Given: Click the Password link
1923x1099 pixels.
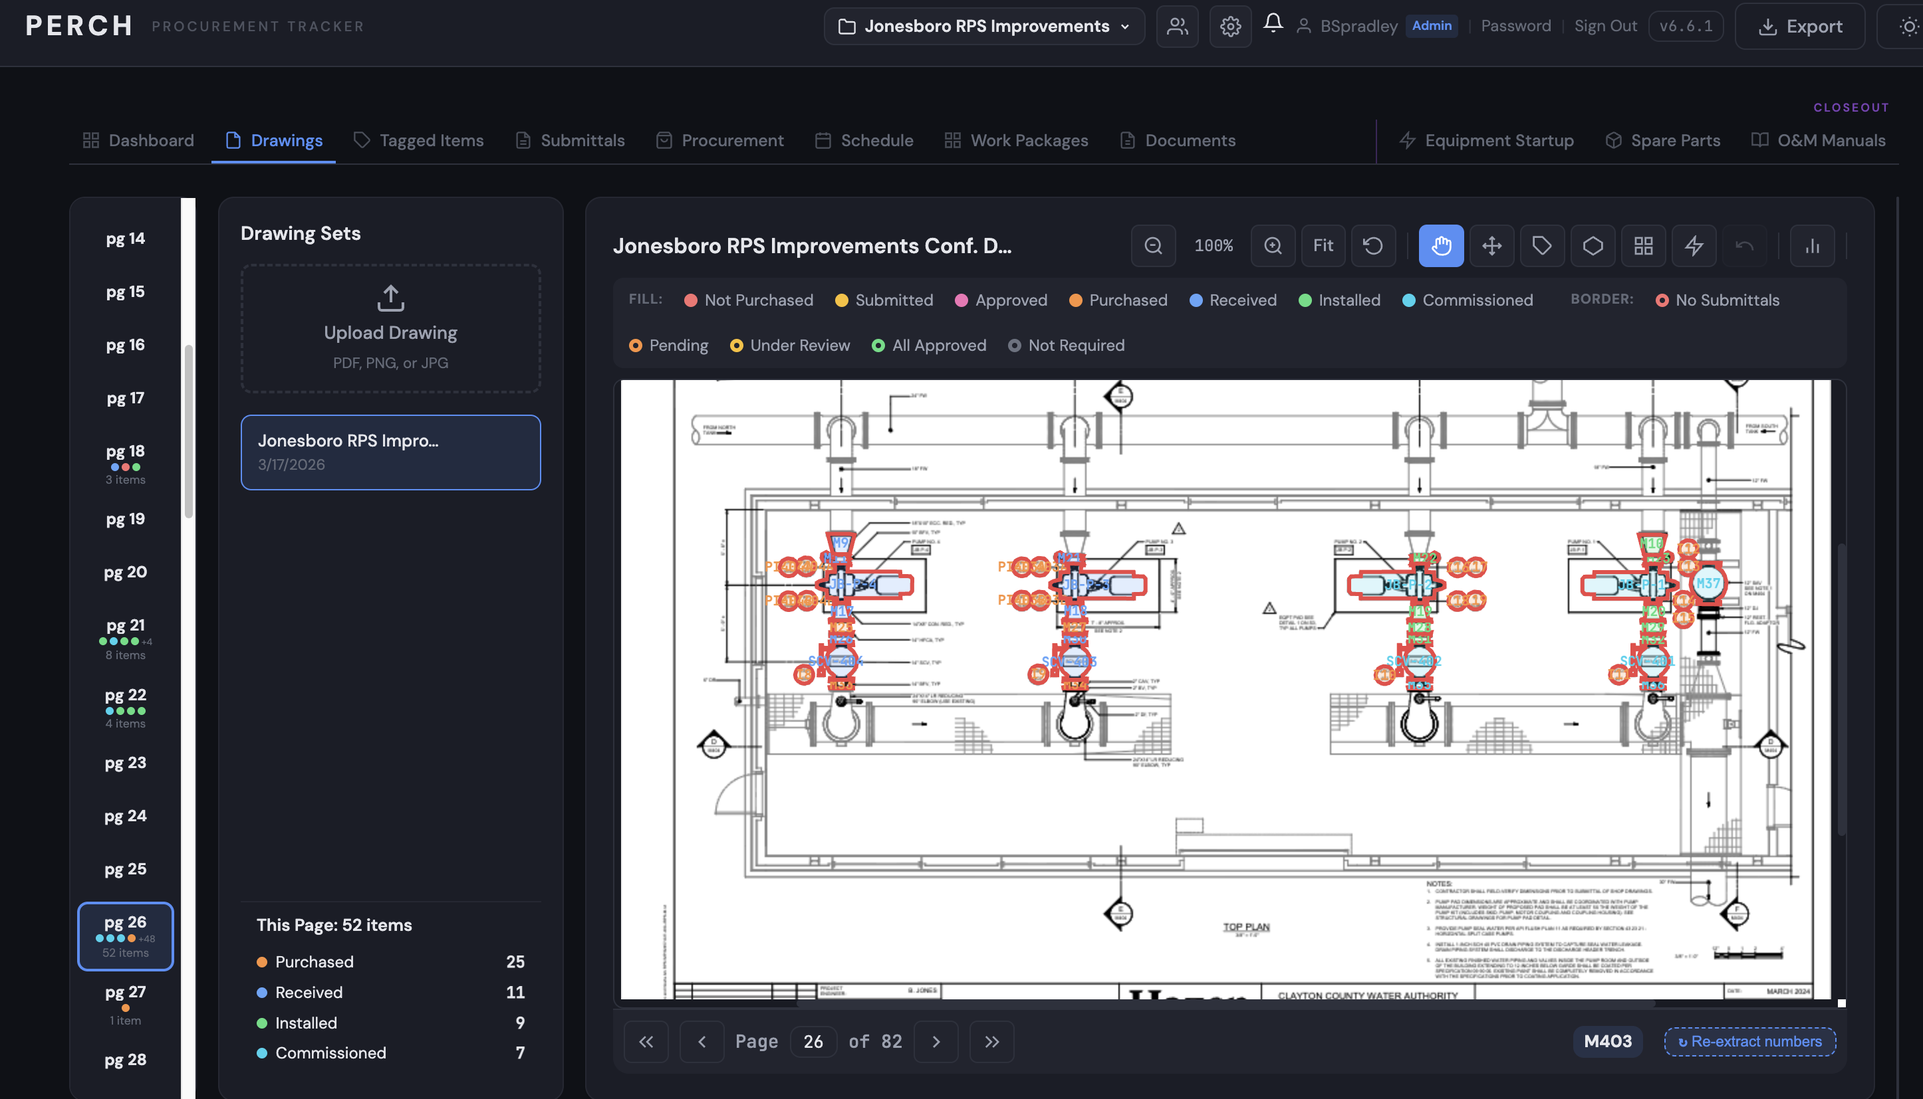Looking at the screenshot, I should pos(1515,26).
